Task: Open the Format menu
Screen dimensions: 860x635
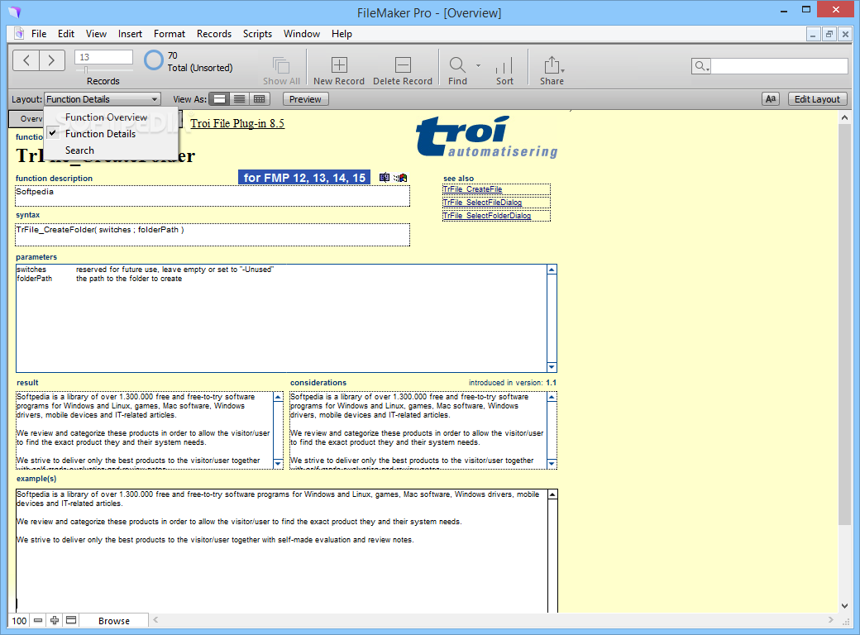Action: click(170, 34)
